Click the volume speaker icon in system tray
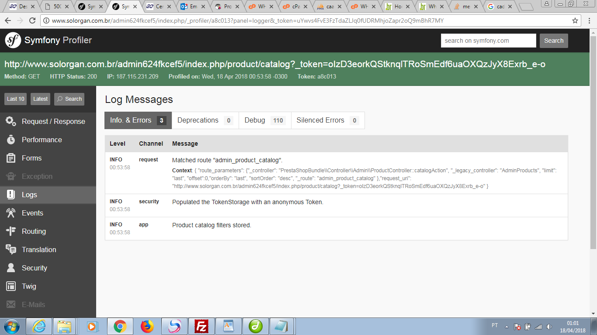The width and height of the screenshot is (597, 335). coord(549,326)
